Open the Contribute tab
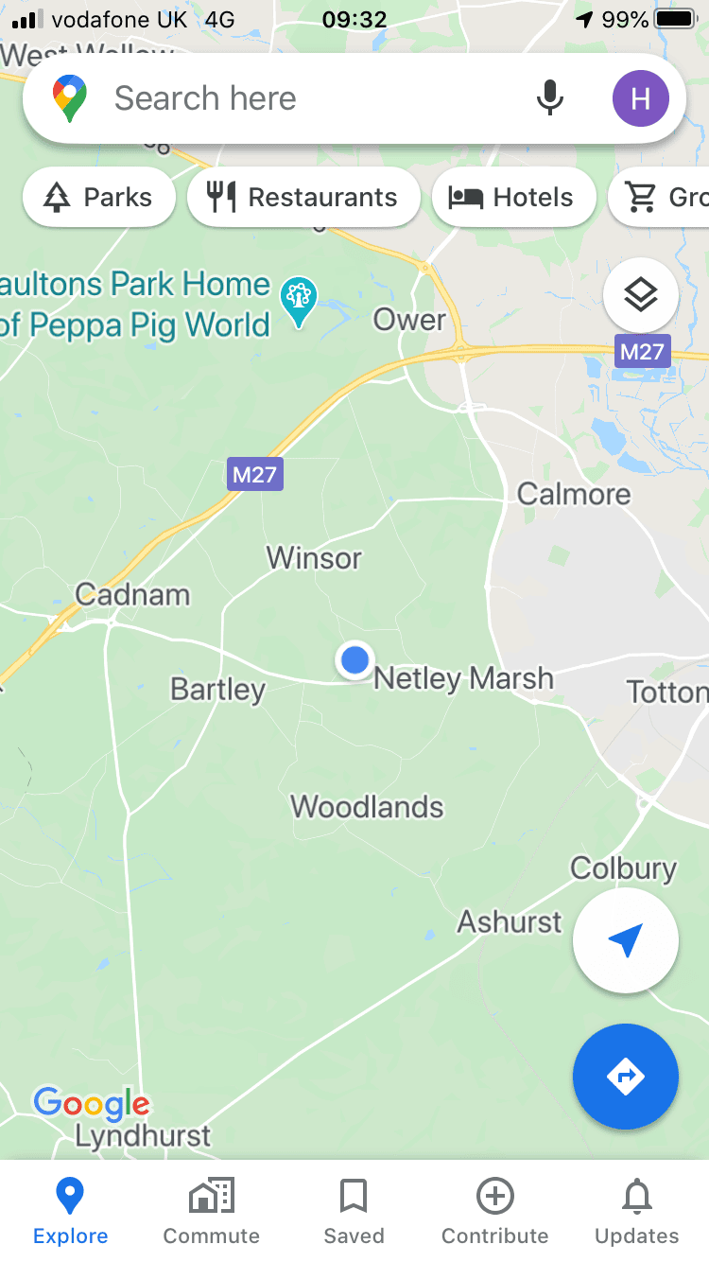The image size is (709, 1262). (x=495, y=1211)
